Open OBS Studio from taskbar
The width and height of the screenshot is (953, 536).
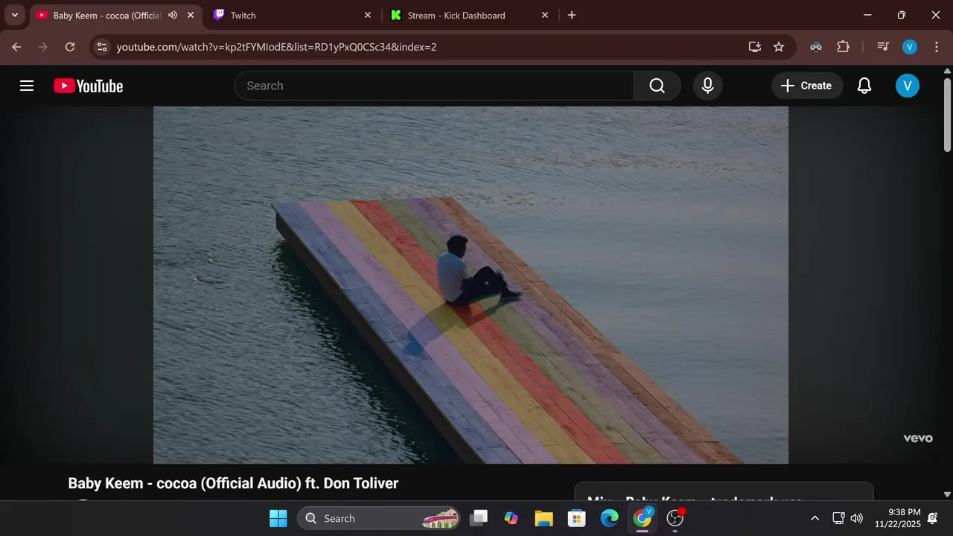pos(675,518)
